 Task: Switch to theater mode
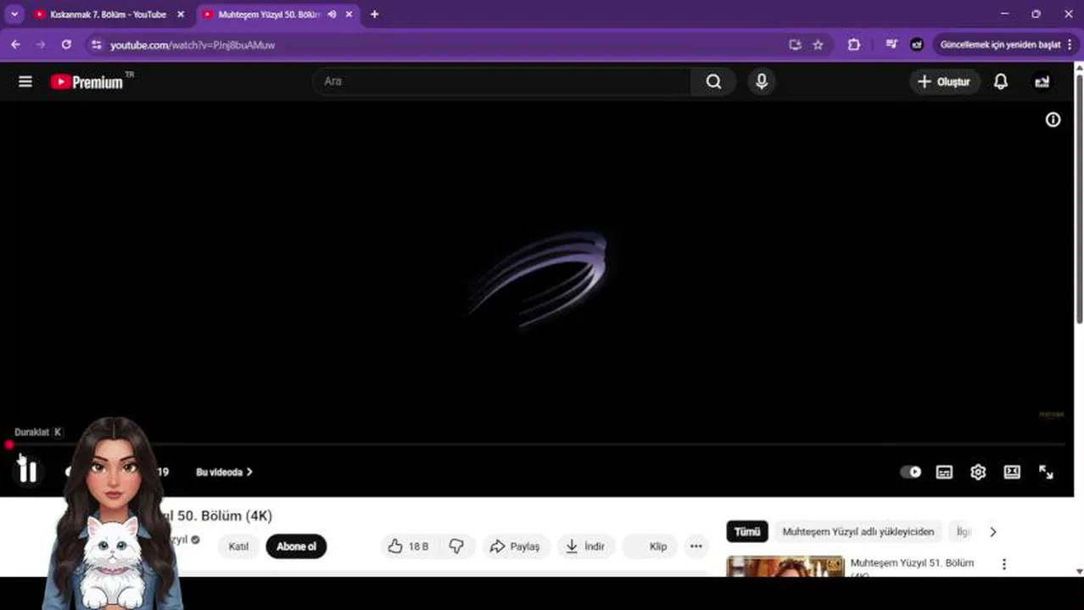coord(1012,472)
